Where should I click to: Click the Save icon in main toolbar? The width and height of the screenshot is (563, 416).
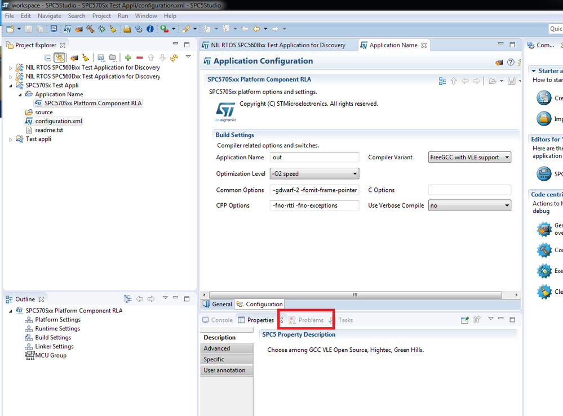pos(28,29)
